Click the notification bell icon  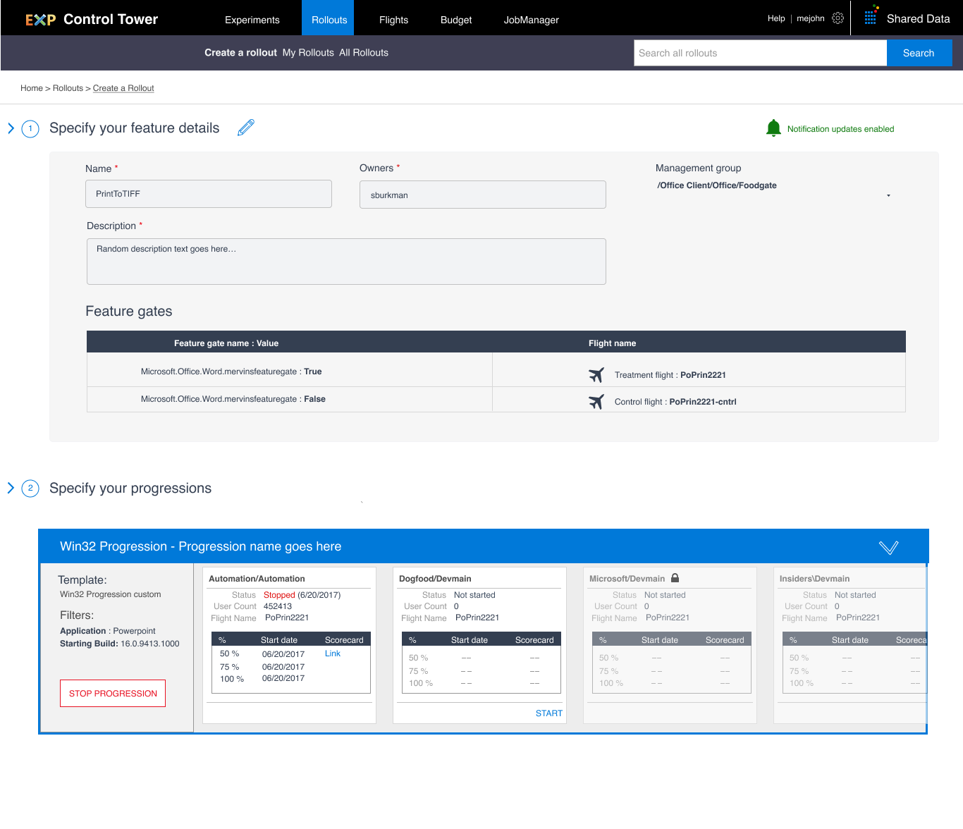[773, 128]
